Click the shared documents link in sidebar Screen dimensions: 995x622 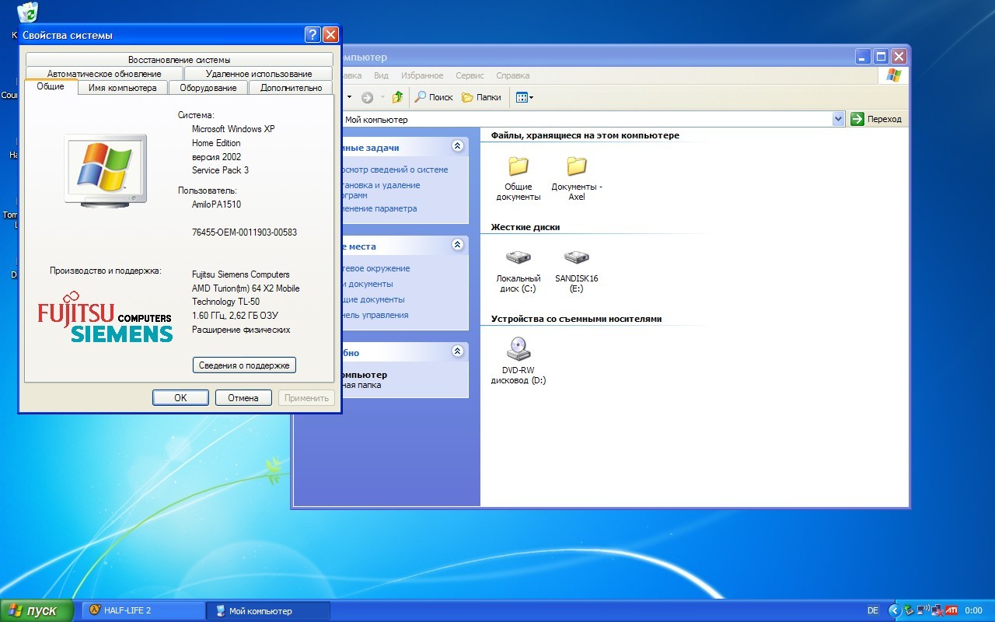coord(373,299)
